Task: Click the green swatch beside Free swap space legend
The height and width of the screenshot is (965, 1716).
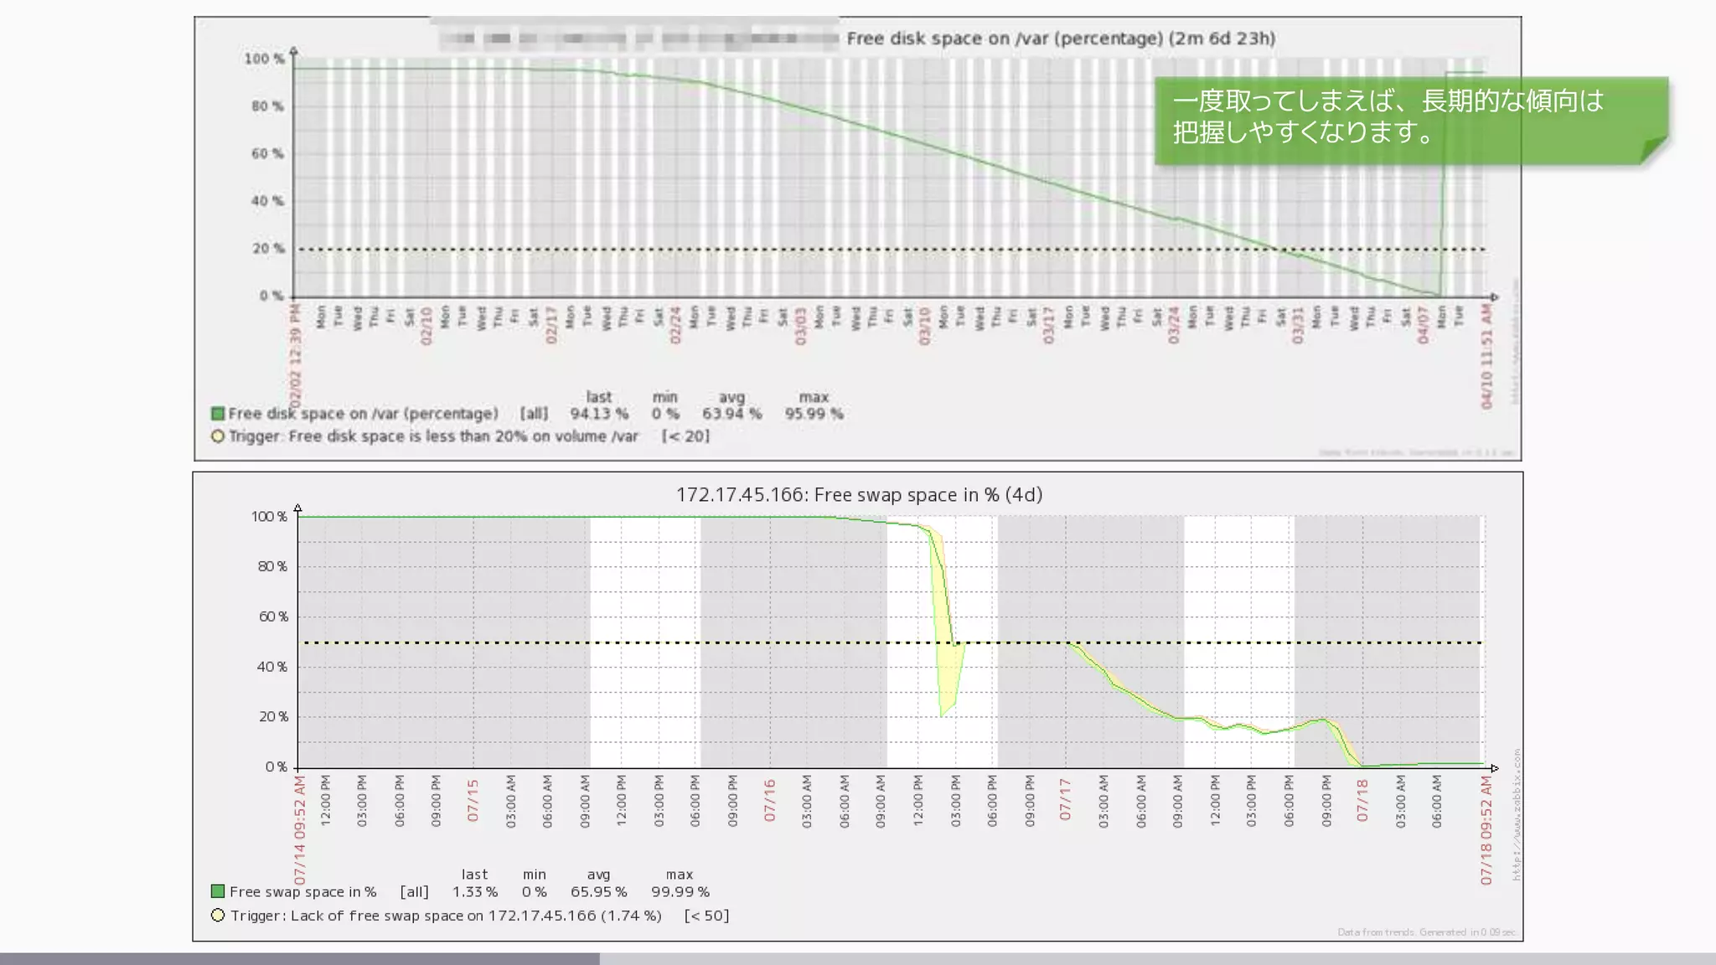Action: click(218, 891)
